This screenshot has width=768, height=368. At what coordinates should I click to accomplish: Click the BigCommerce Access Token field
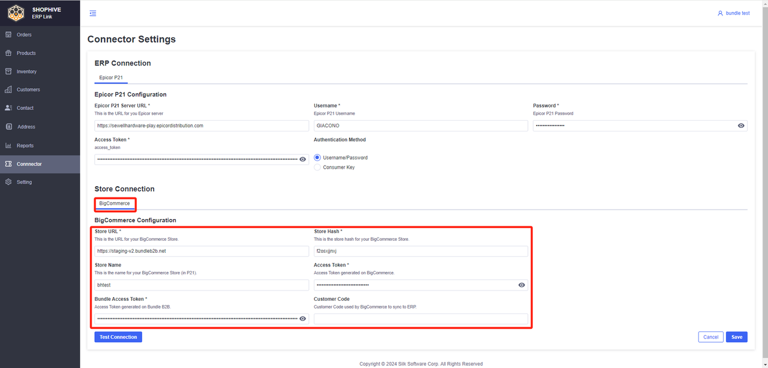(x=421, y=285)
